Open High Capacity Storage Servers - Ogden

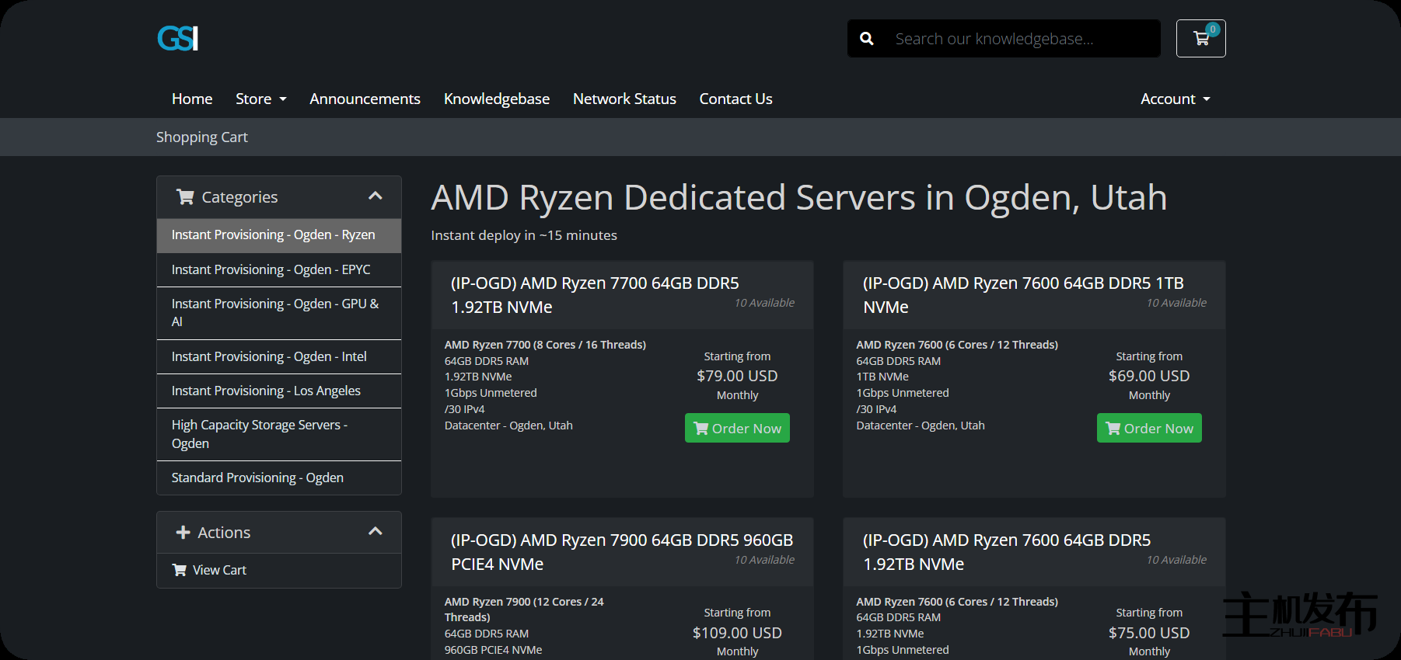pos(279,434)
